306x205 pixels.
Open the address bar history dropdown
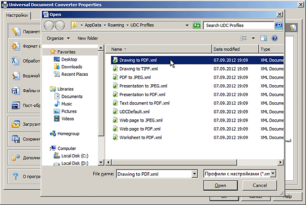(x=187, y=25)
